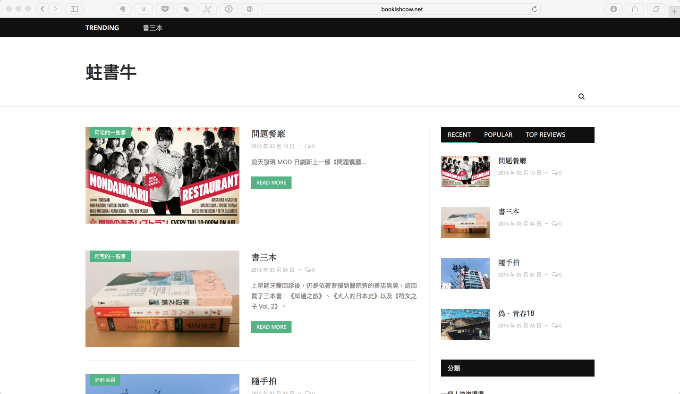680x394 pixels.
Task: Show all tabs overview
Action: tap(656, 9)
